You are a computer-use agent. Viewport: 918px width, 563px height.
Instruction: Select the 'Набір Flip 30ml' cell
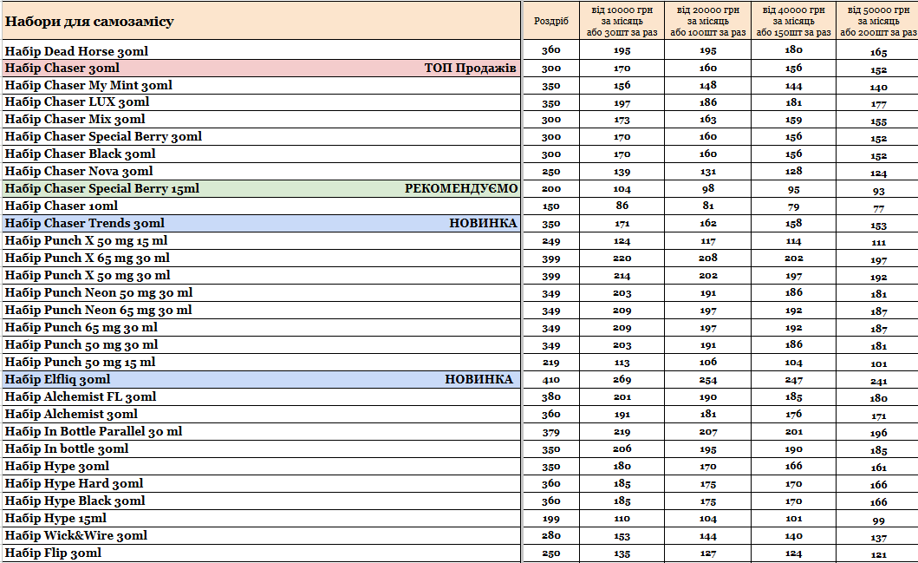pos(53,553)
